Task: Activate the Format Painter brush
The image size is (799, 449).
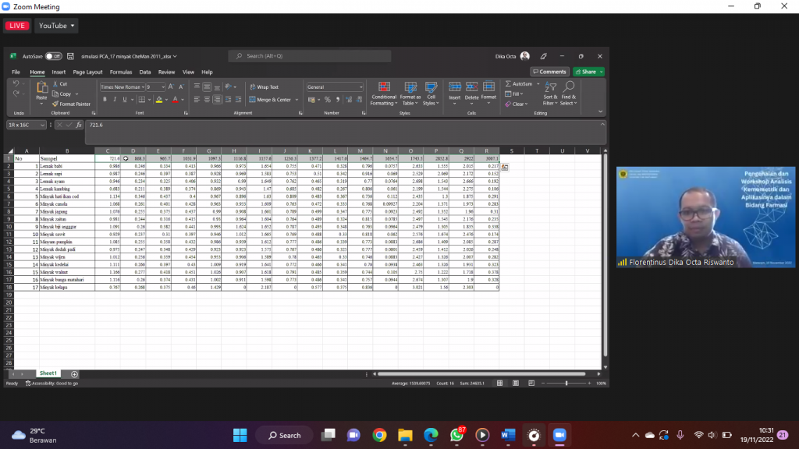Action: point(71,104)
